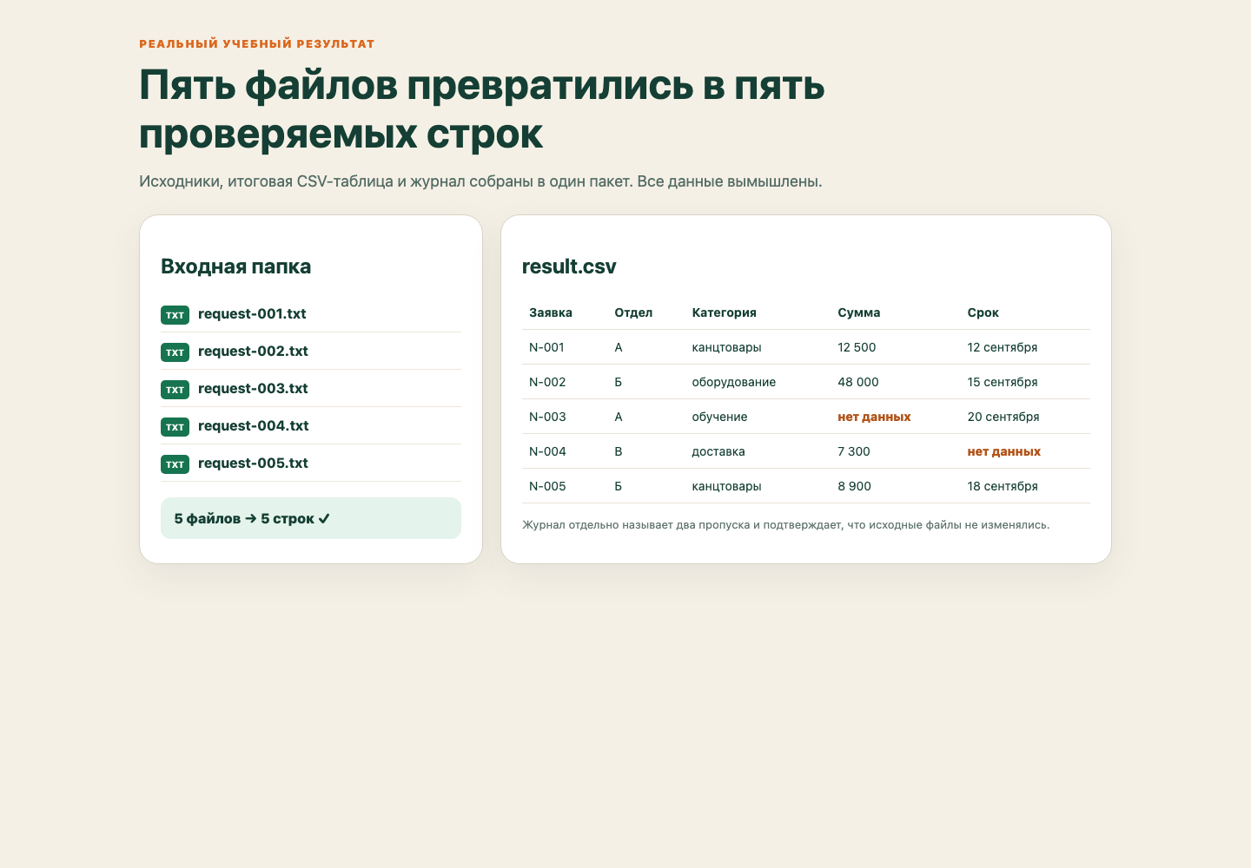Click the 'Отдел' column header
The width and height of the screenshot is (1251, 868).
pos(633,312)
